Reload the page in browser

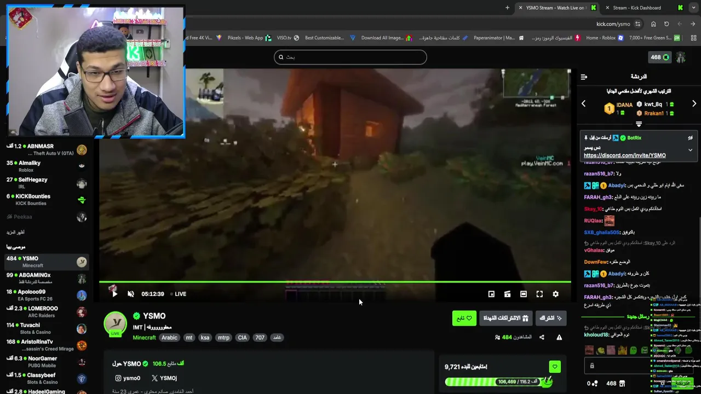(666, 24)
